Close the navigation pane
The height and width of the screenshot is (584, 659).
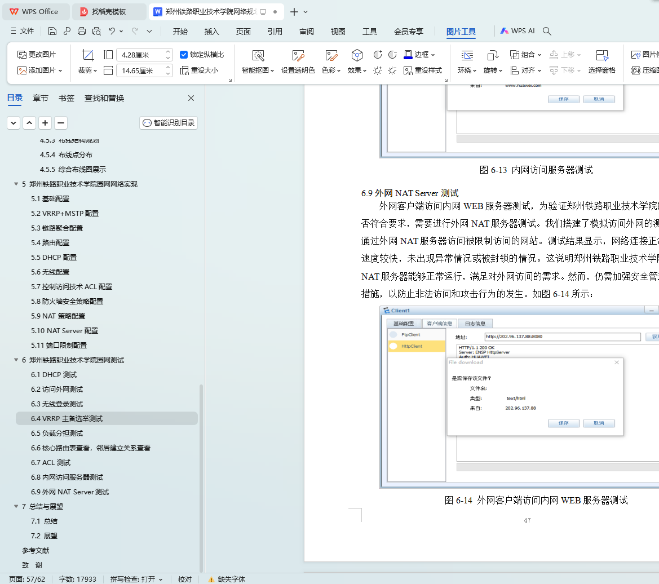coord(191,98)
